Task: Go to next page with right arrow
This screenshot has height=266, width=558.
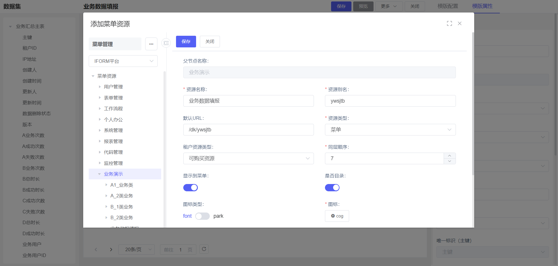Action: click(111, 249)
